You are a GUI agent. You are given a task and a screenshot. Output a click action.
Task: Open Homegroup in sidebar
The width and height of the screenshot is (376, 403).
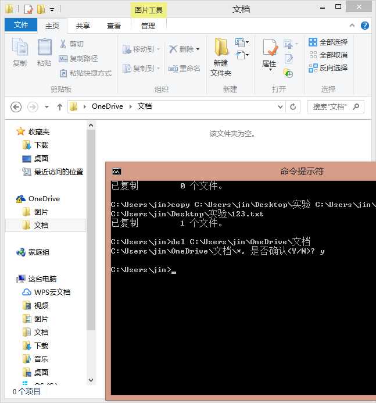tap(33, 252)
